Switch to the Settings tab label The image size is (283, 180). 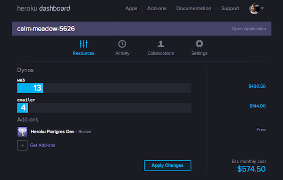point(199,53)
